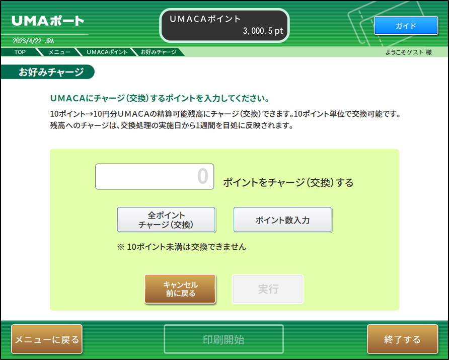Focus the point amount input field
Viewport: 449px width, 360px height.
point(155,177)
